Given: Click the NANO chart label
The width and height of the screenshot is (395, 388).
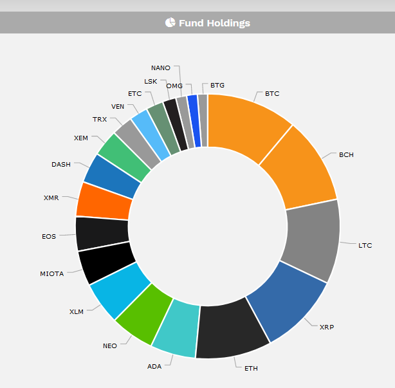Looking at the screenshot, I should 161,68.
